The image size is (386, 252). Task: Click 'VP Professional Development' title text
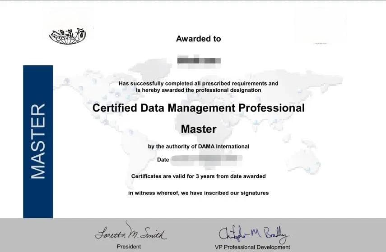(x=252, y=247)
